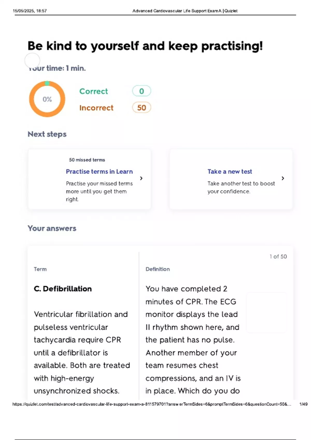The height and width of the screenshot is (440, 311).
Task: Select the Next steps heading
Action: [47, 134]
